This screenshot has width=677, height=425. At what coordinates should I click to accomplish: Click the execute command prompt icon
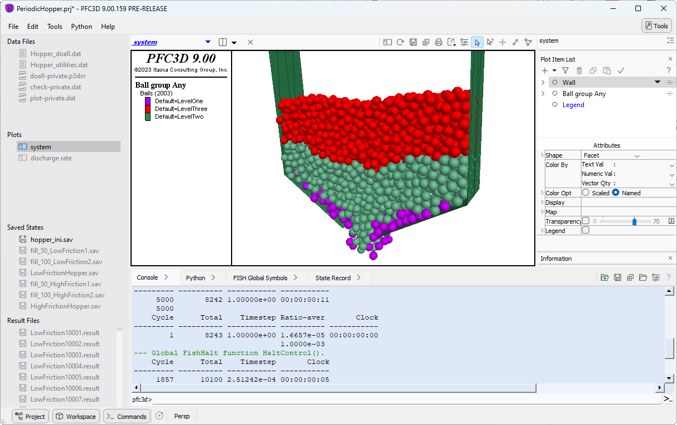(x=668, y=399)
